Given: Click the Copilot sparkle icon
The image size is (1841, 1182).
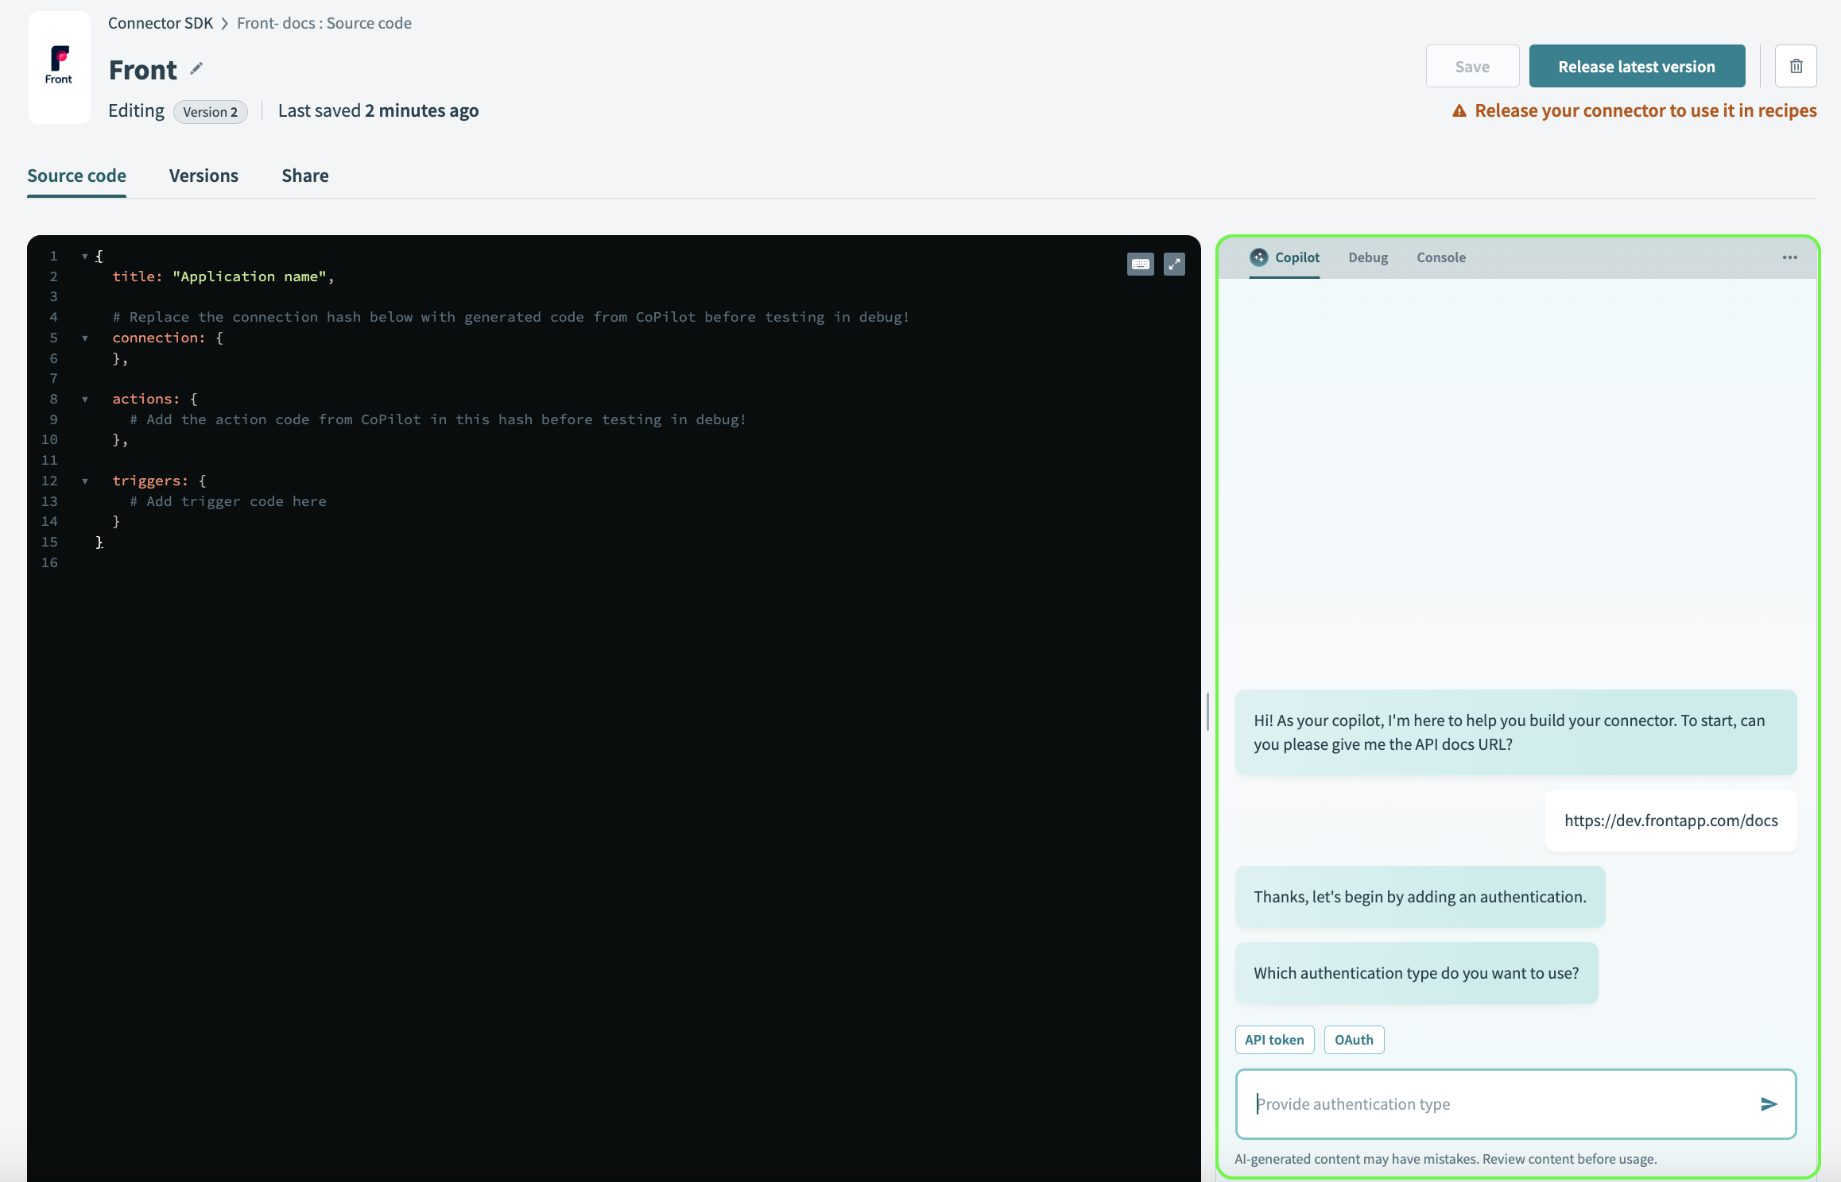Looking at the screenshot, I should click(1259, 257).
